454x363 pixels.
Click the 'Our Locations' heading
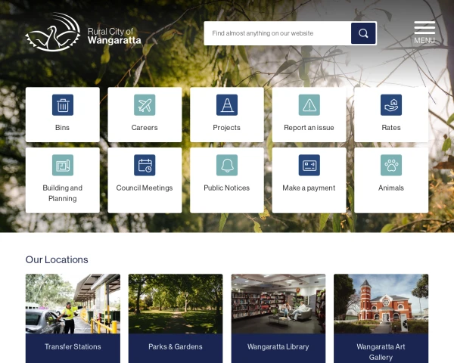(57, 259)
